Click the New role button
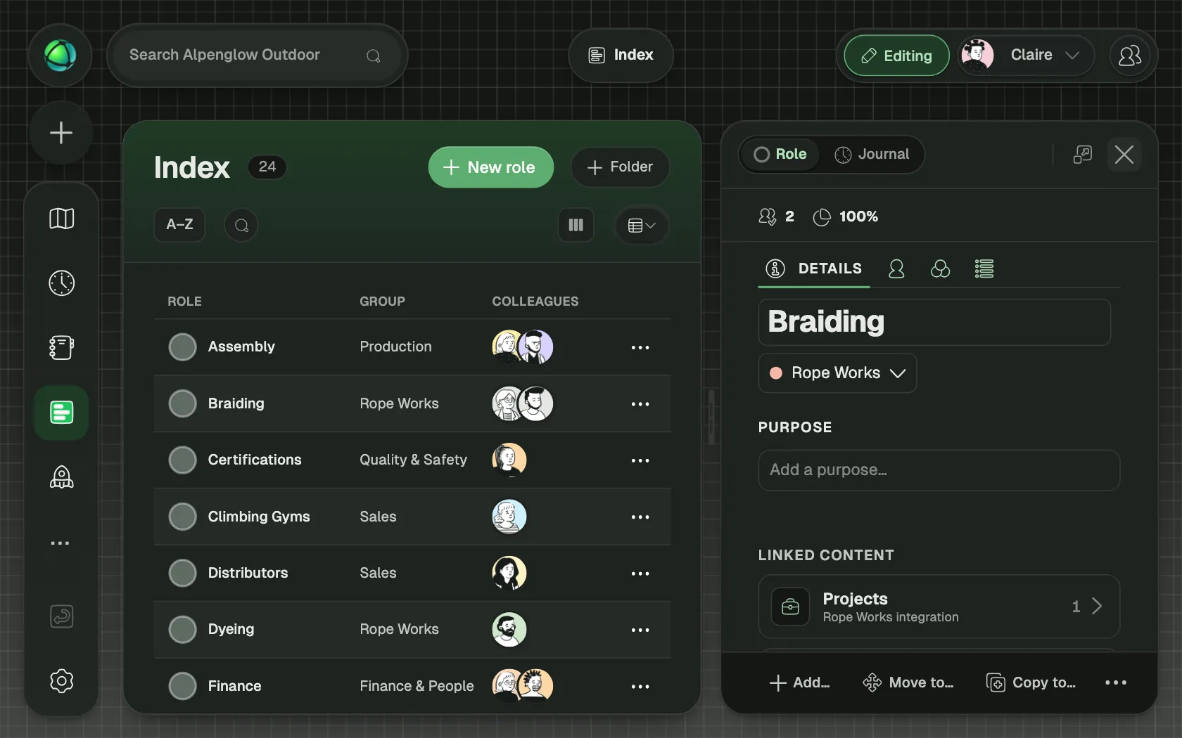 pos(490,167)
